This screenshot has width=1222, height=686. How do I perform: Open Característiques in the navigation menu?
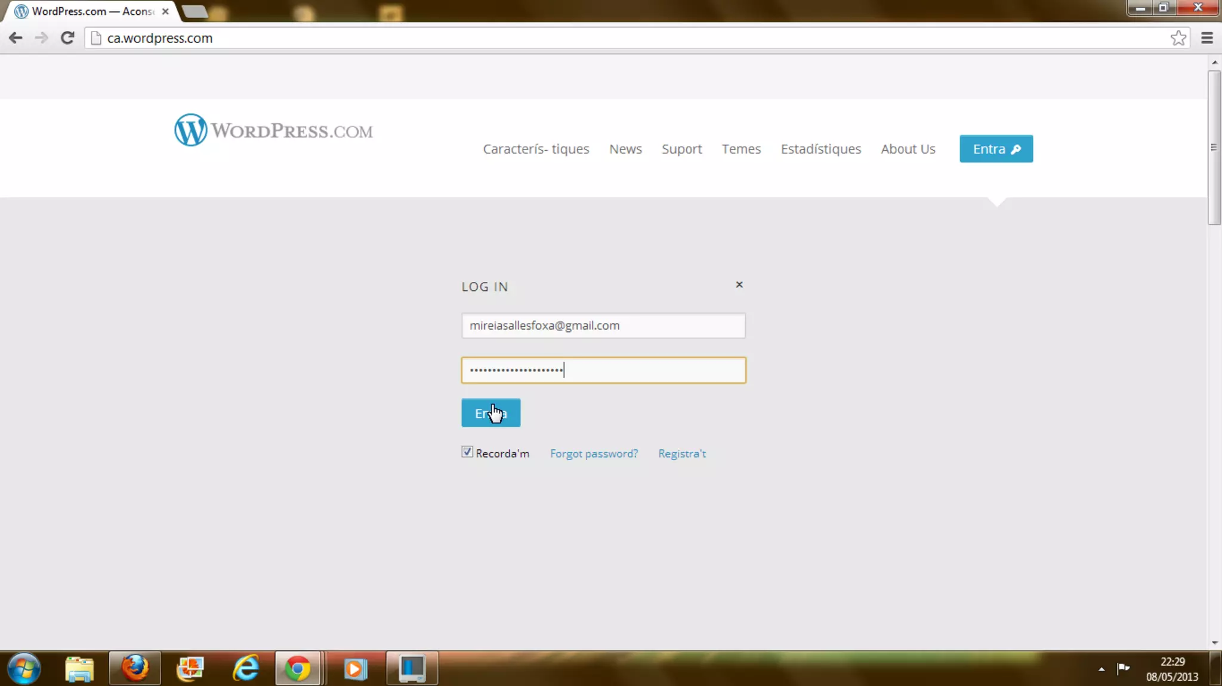point(536,149)
